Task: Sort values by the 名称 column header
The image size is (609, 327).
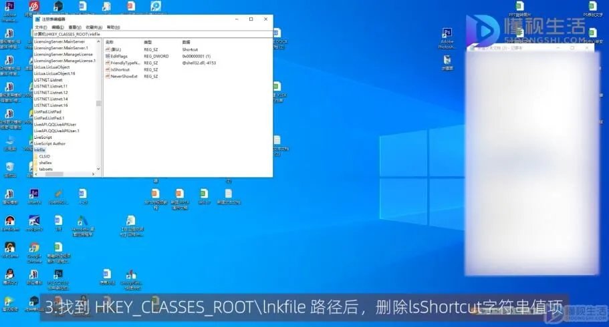Action: pos(110,42)
